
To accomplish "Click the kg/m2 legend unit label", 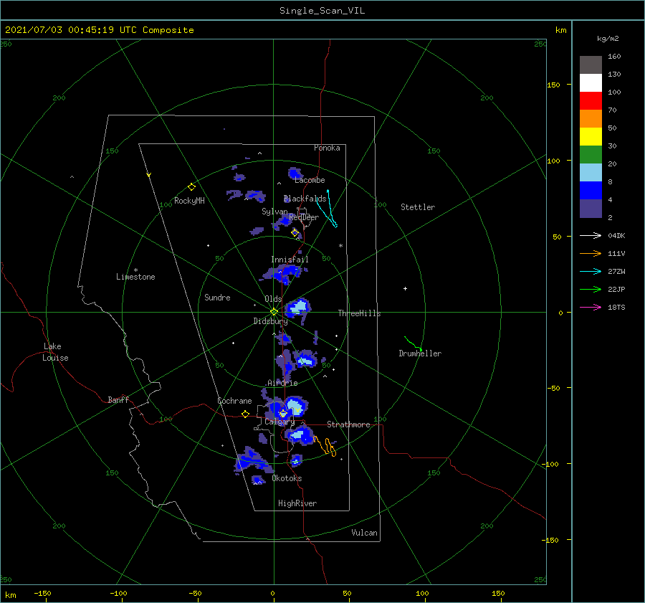I will (608, 39).
